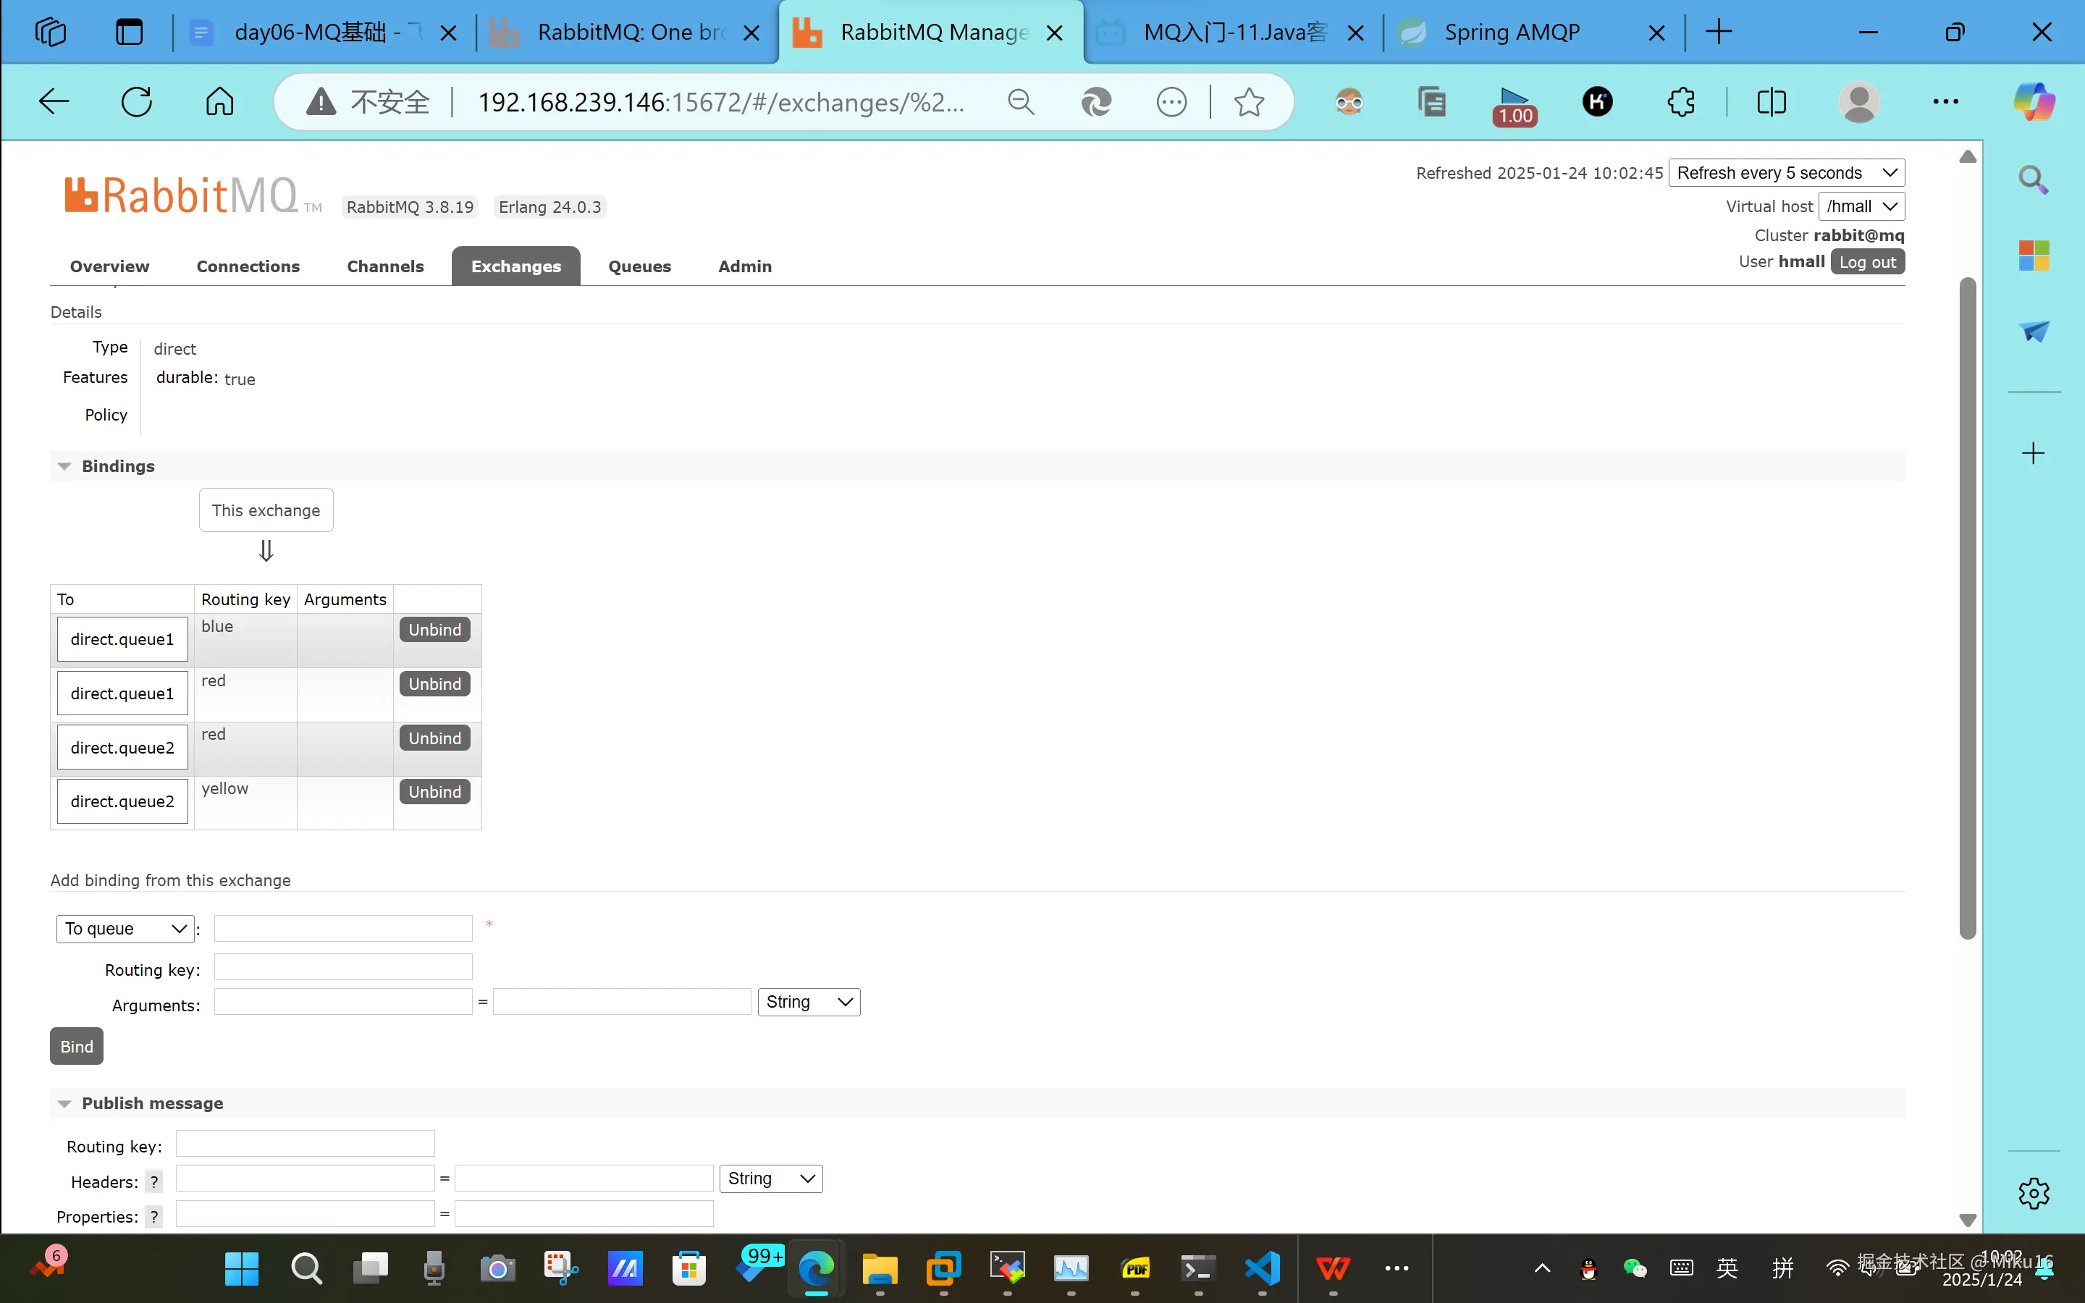Image resolution: width=2085 pixels, height=1303 pixels.
Task: Open Visual Studio Code from taskbar
Action: coord(1262,1268)
